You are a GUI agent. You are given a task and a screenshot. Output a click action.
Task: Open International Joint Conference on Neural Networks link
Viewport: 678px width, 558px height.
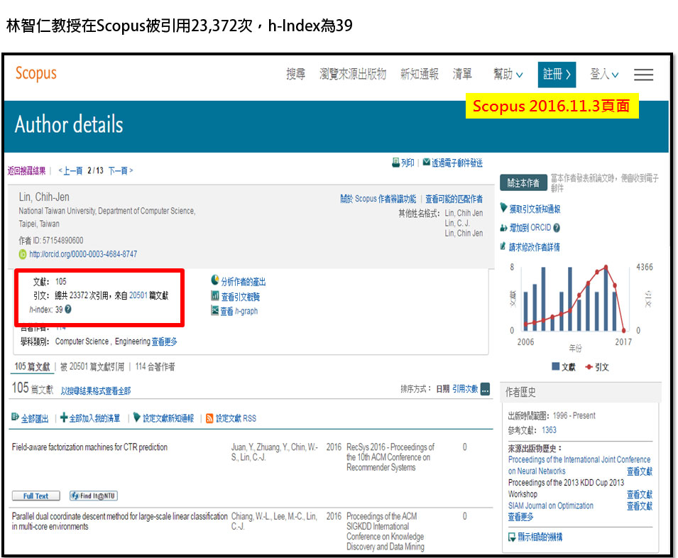point(579,465)
